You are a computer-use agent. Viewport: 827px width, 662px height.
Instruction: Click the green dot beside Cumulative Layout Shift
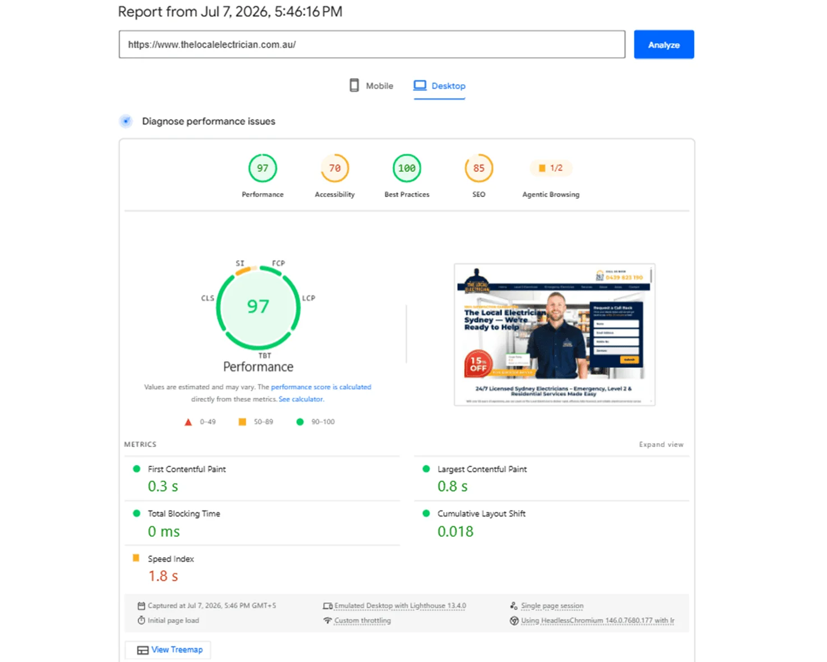(x=426, y=513)
